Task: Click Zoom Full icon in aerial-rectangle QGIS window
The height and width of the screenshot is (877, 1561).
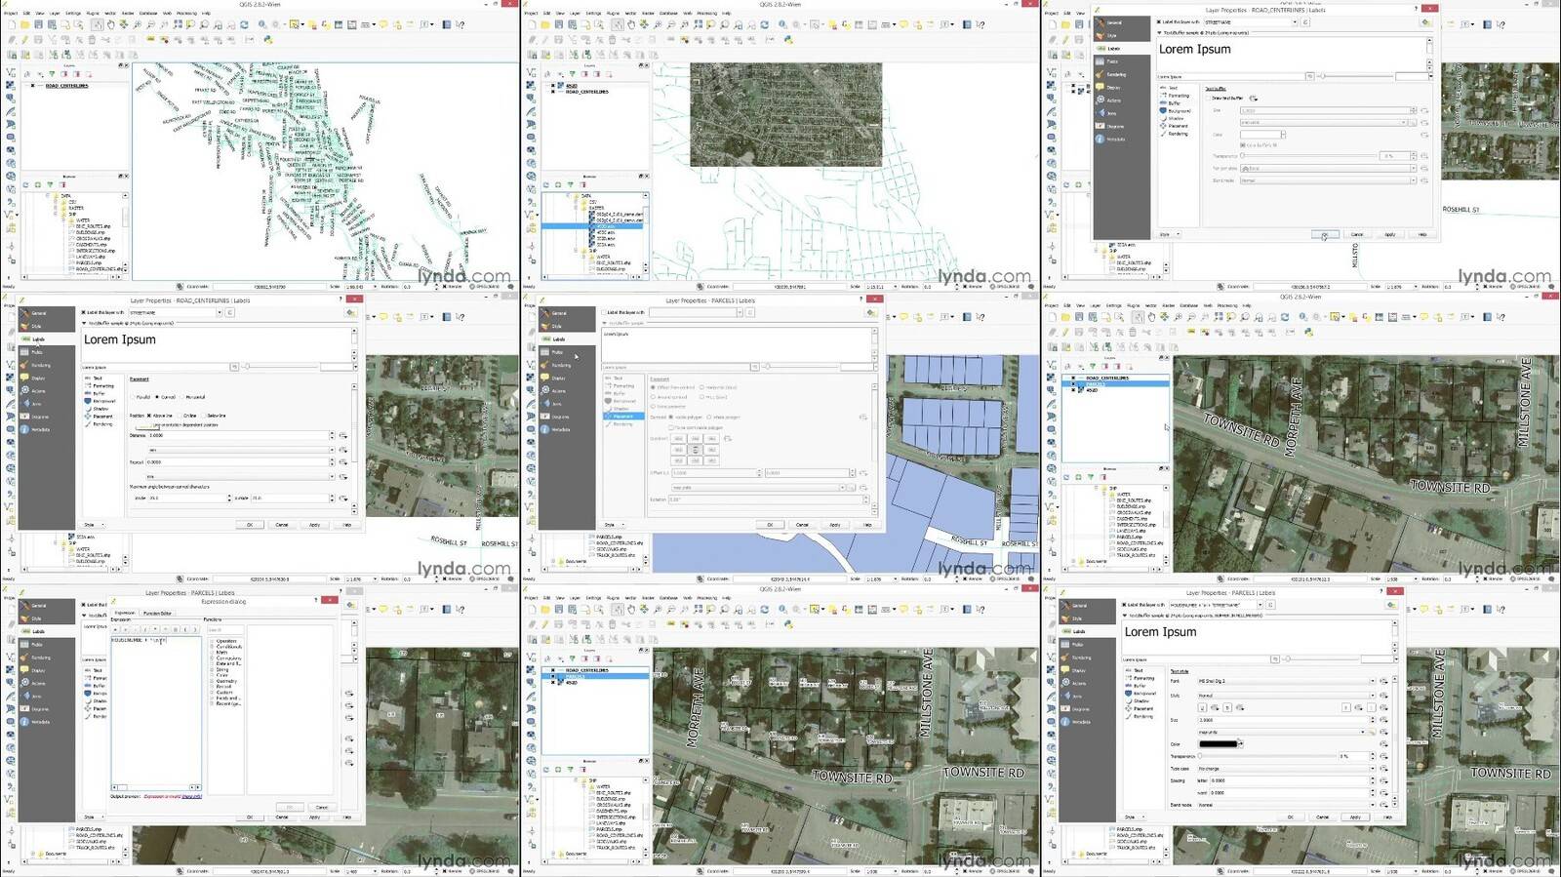Action: [699, 24]
